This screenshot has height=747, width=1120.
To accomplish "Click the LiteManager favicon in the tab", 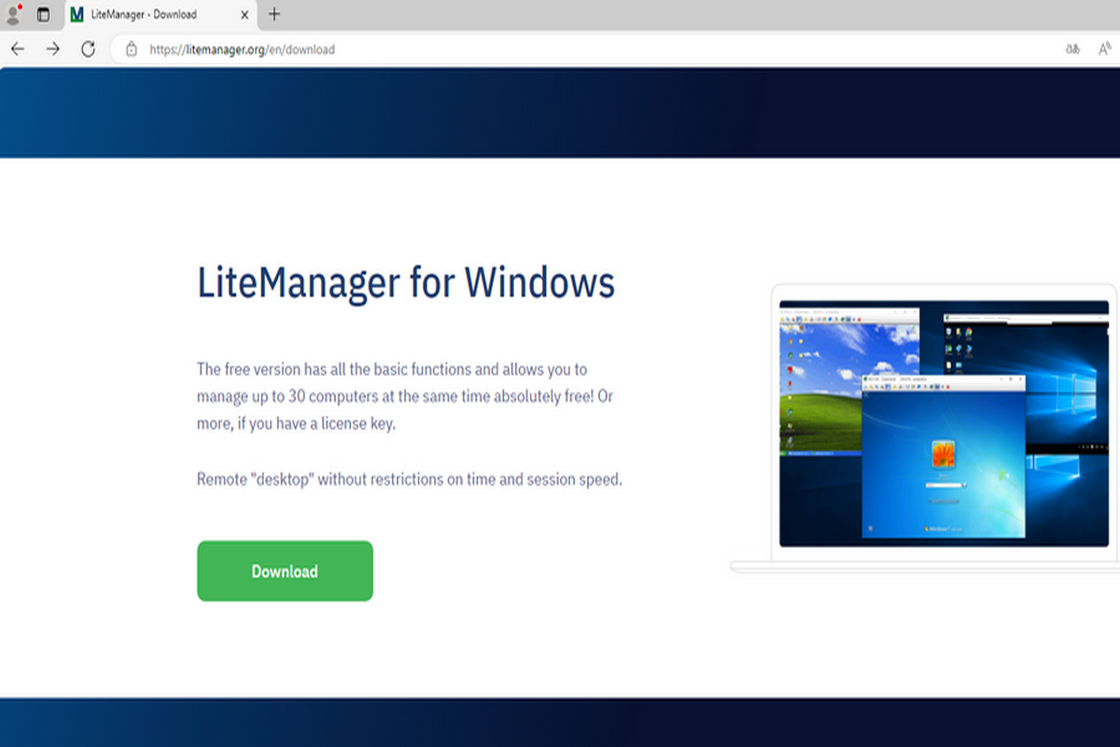I will [x=77, y=15].
